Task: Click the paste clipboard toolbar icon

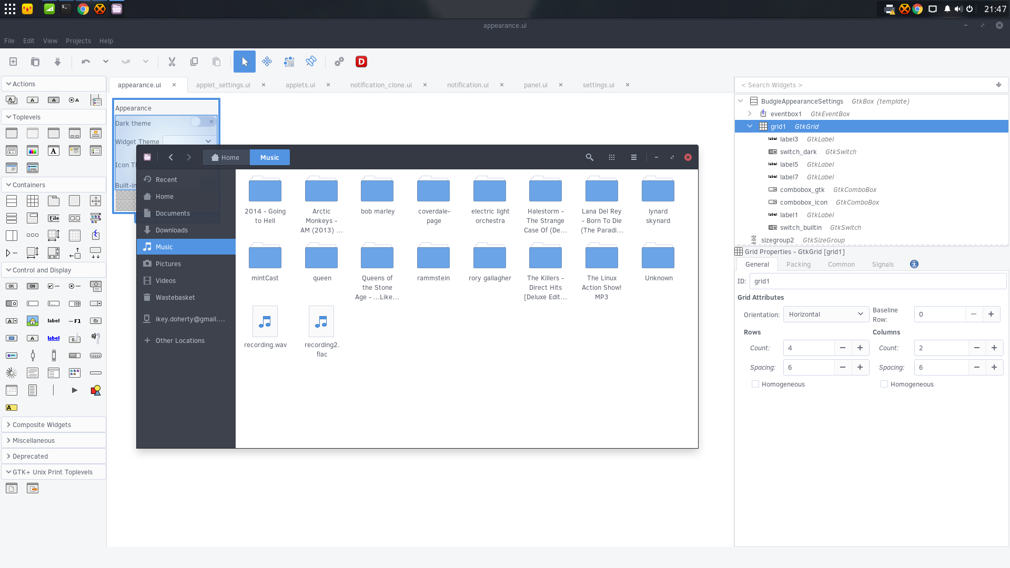Action: tap(216, 62)
